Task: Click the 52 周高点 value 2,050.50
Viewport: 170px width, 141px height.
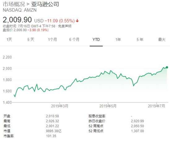Action: click(137, 126)
